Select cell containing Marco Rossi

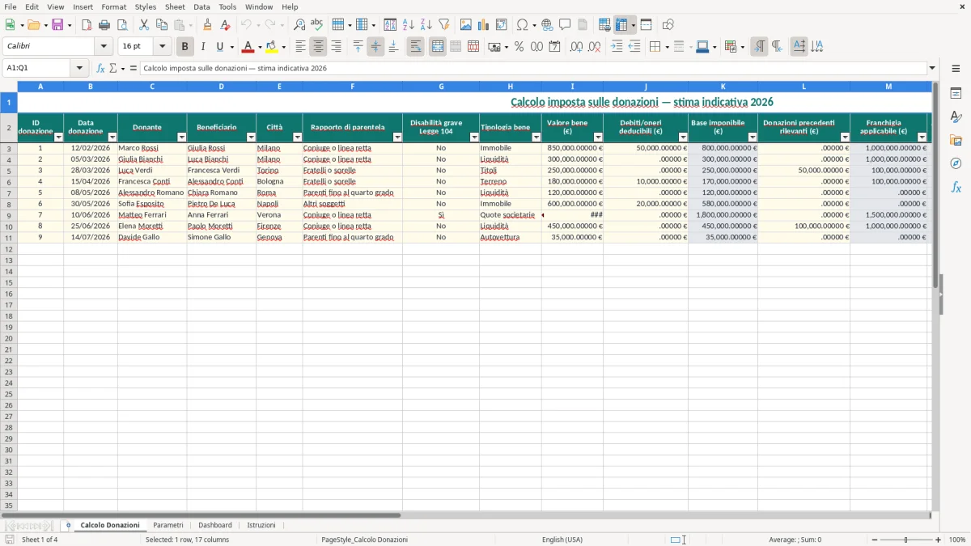point(152,148)
